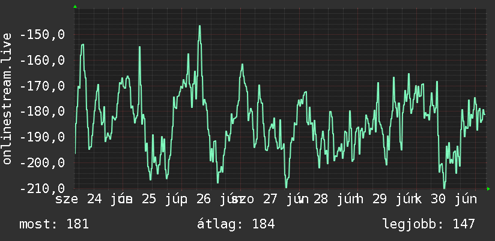Click the most: 181 current value

[x=54, y=224]
